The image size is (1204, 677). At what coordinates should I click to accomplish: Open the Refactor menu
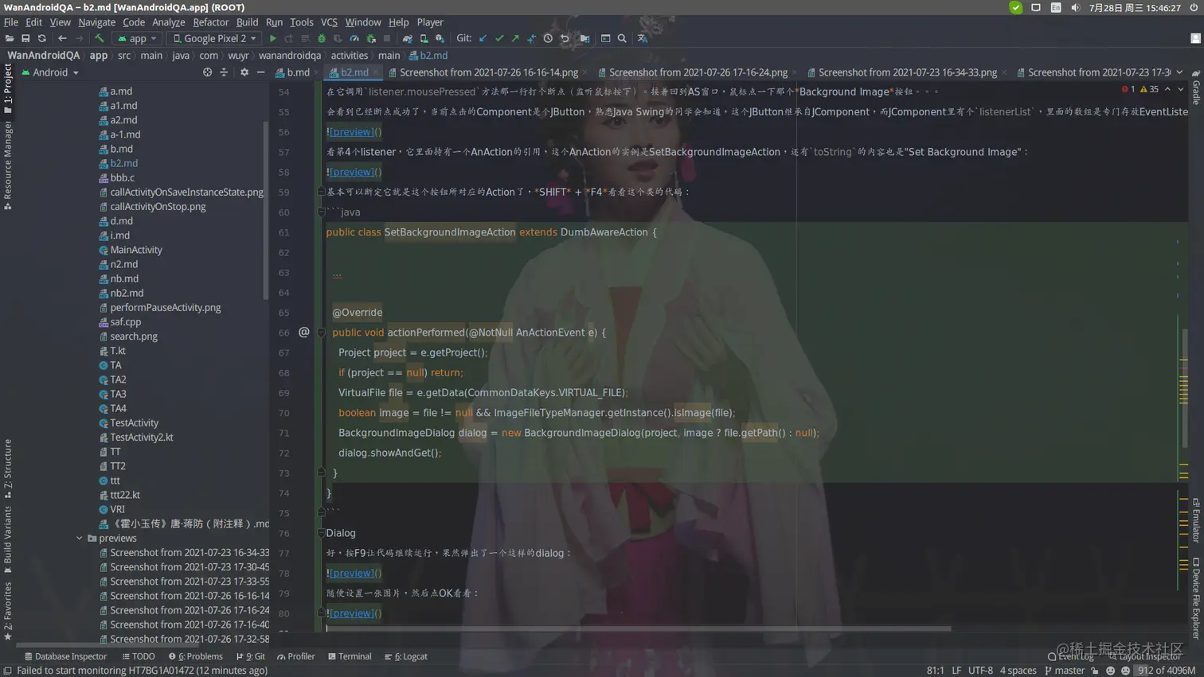point(210,22)
